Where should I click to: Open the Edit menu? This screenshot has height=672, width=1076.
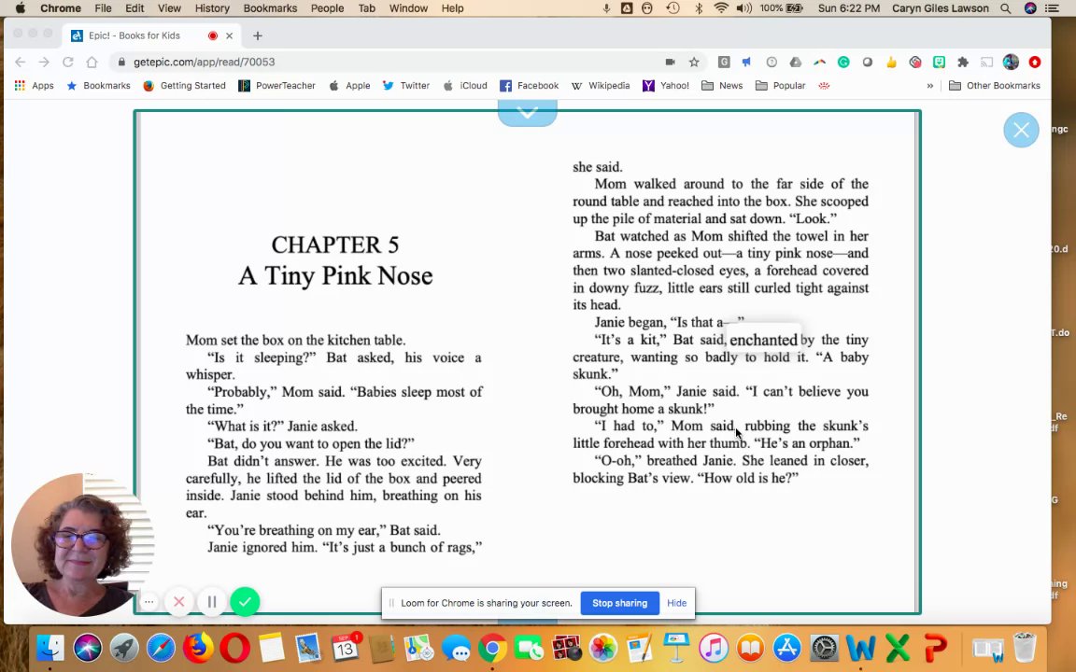134,8
